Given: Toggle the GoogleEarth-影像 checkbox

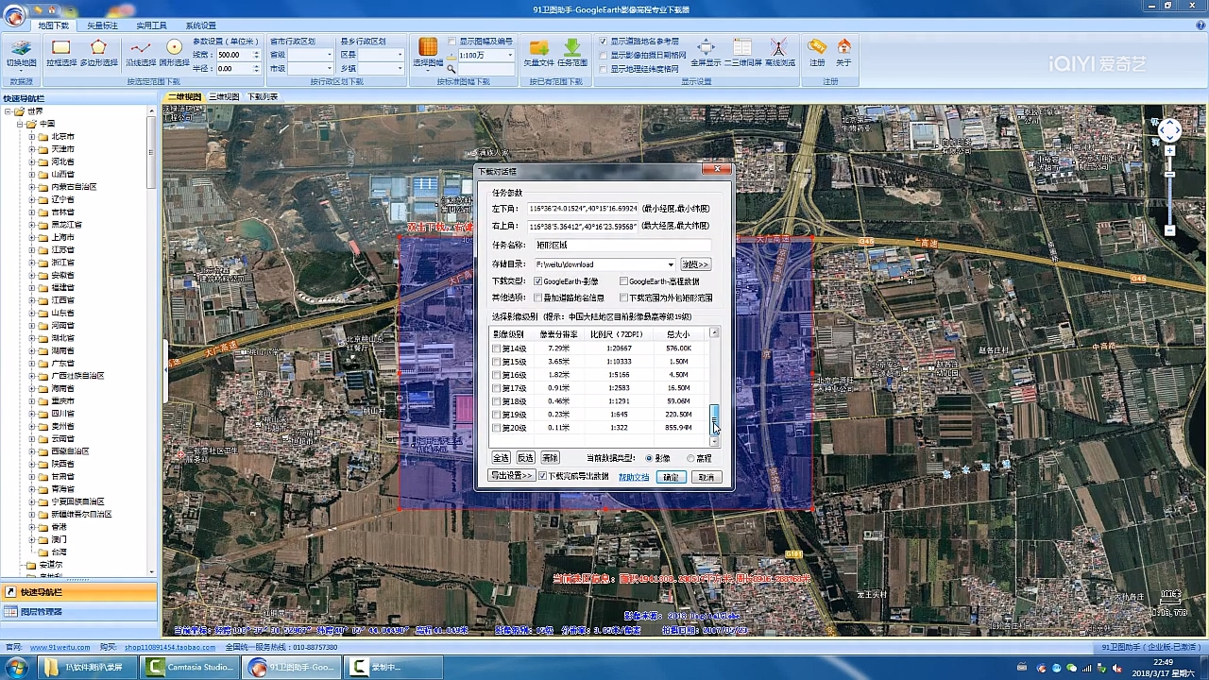Looking at the screenshot, I should click(x=537, y=281).
